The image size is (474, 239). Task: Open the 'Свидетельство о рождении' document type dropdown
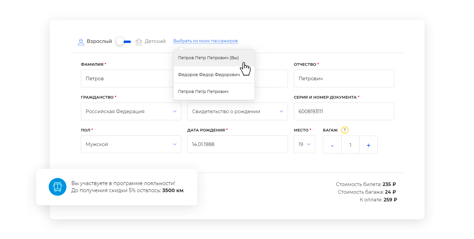click(x=238, y=111)
